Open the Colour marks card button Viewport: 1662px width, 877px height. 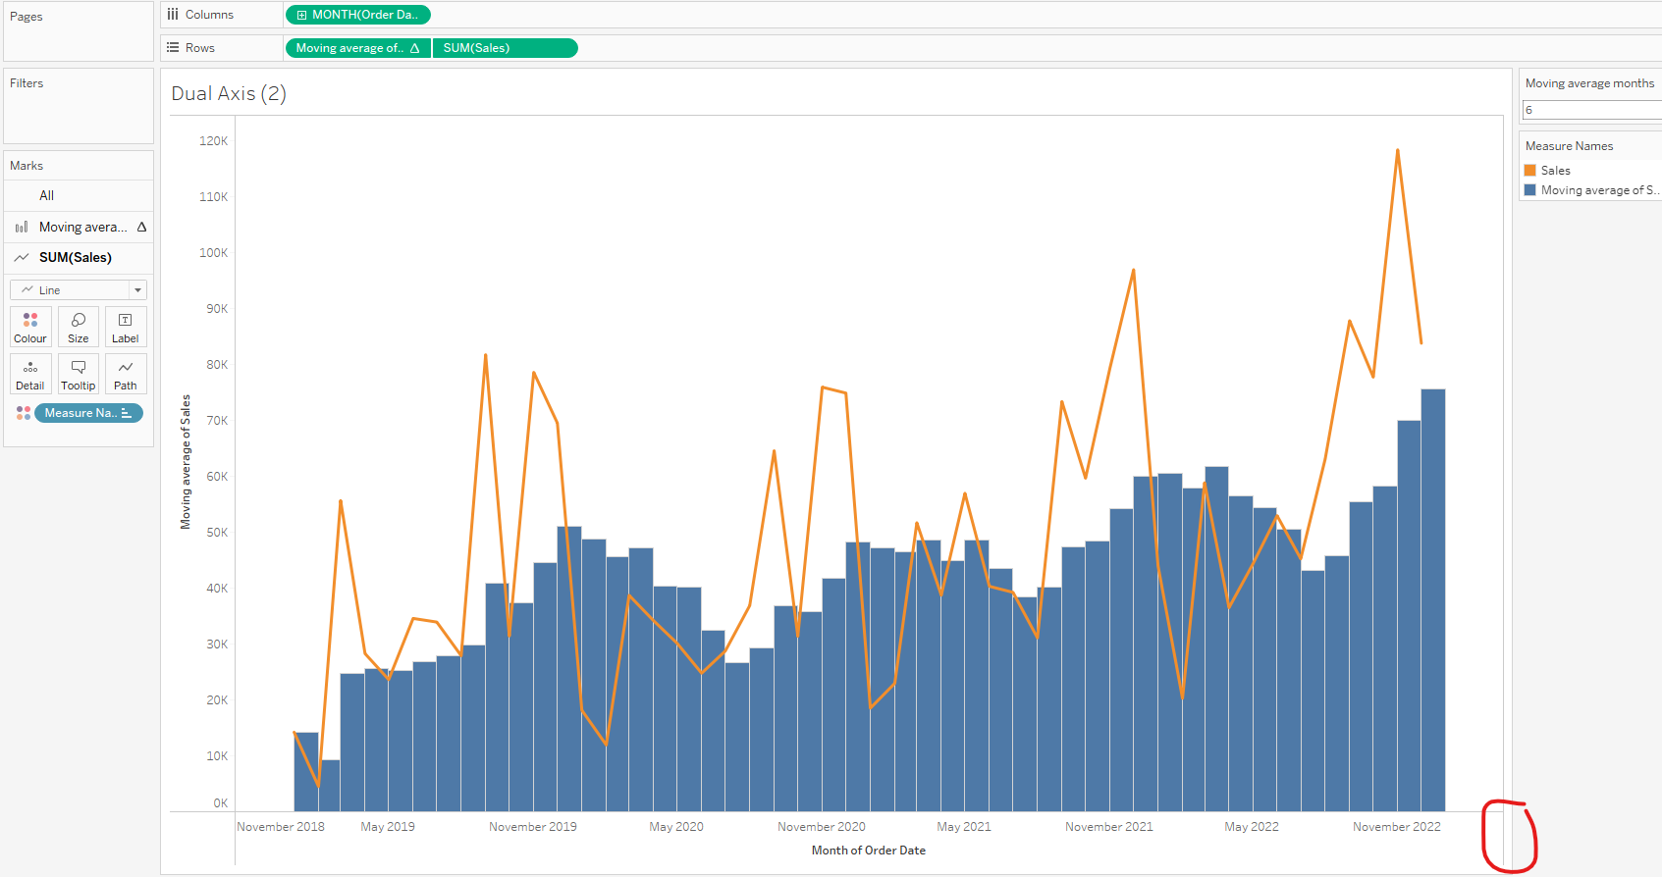30,327
